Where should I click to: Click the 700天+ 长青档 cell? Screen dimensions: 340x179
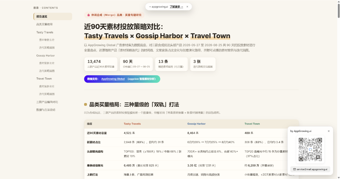tap(213, 154)
